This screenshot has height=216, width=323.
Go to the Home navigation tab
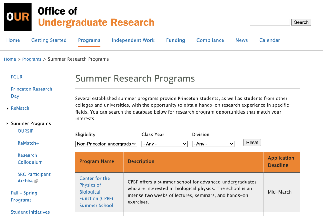click(x=13, y=40)
